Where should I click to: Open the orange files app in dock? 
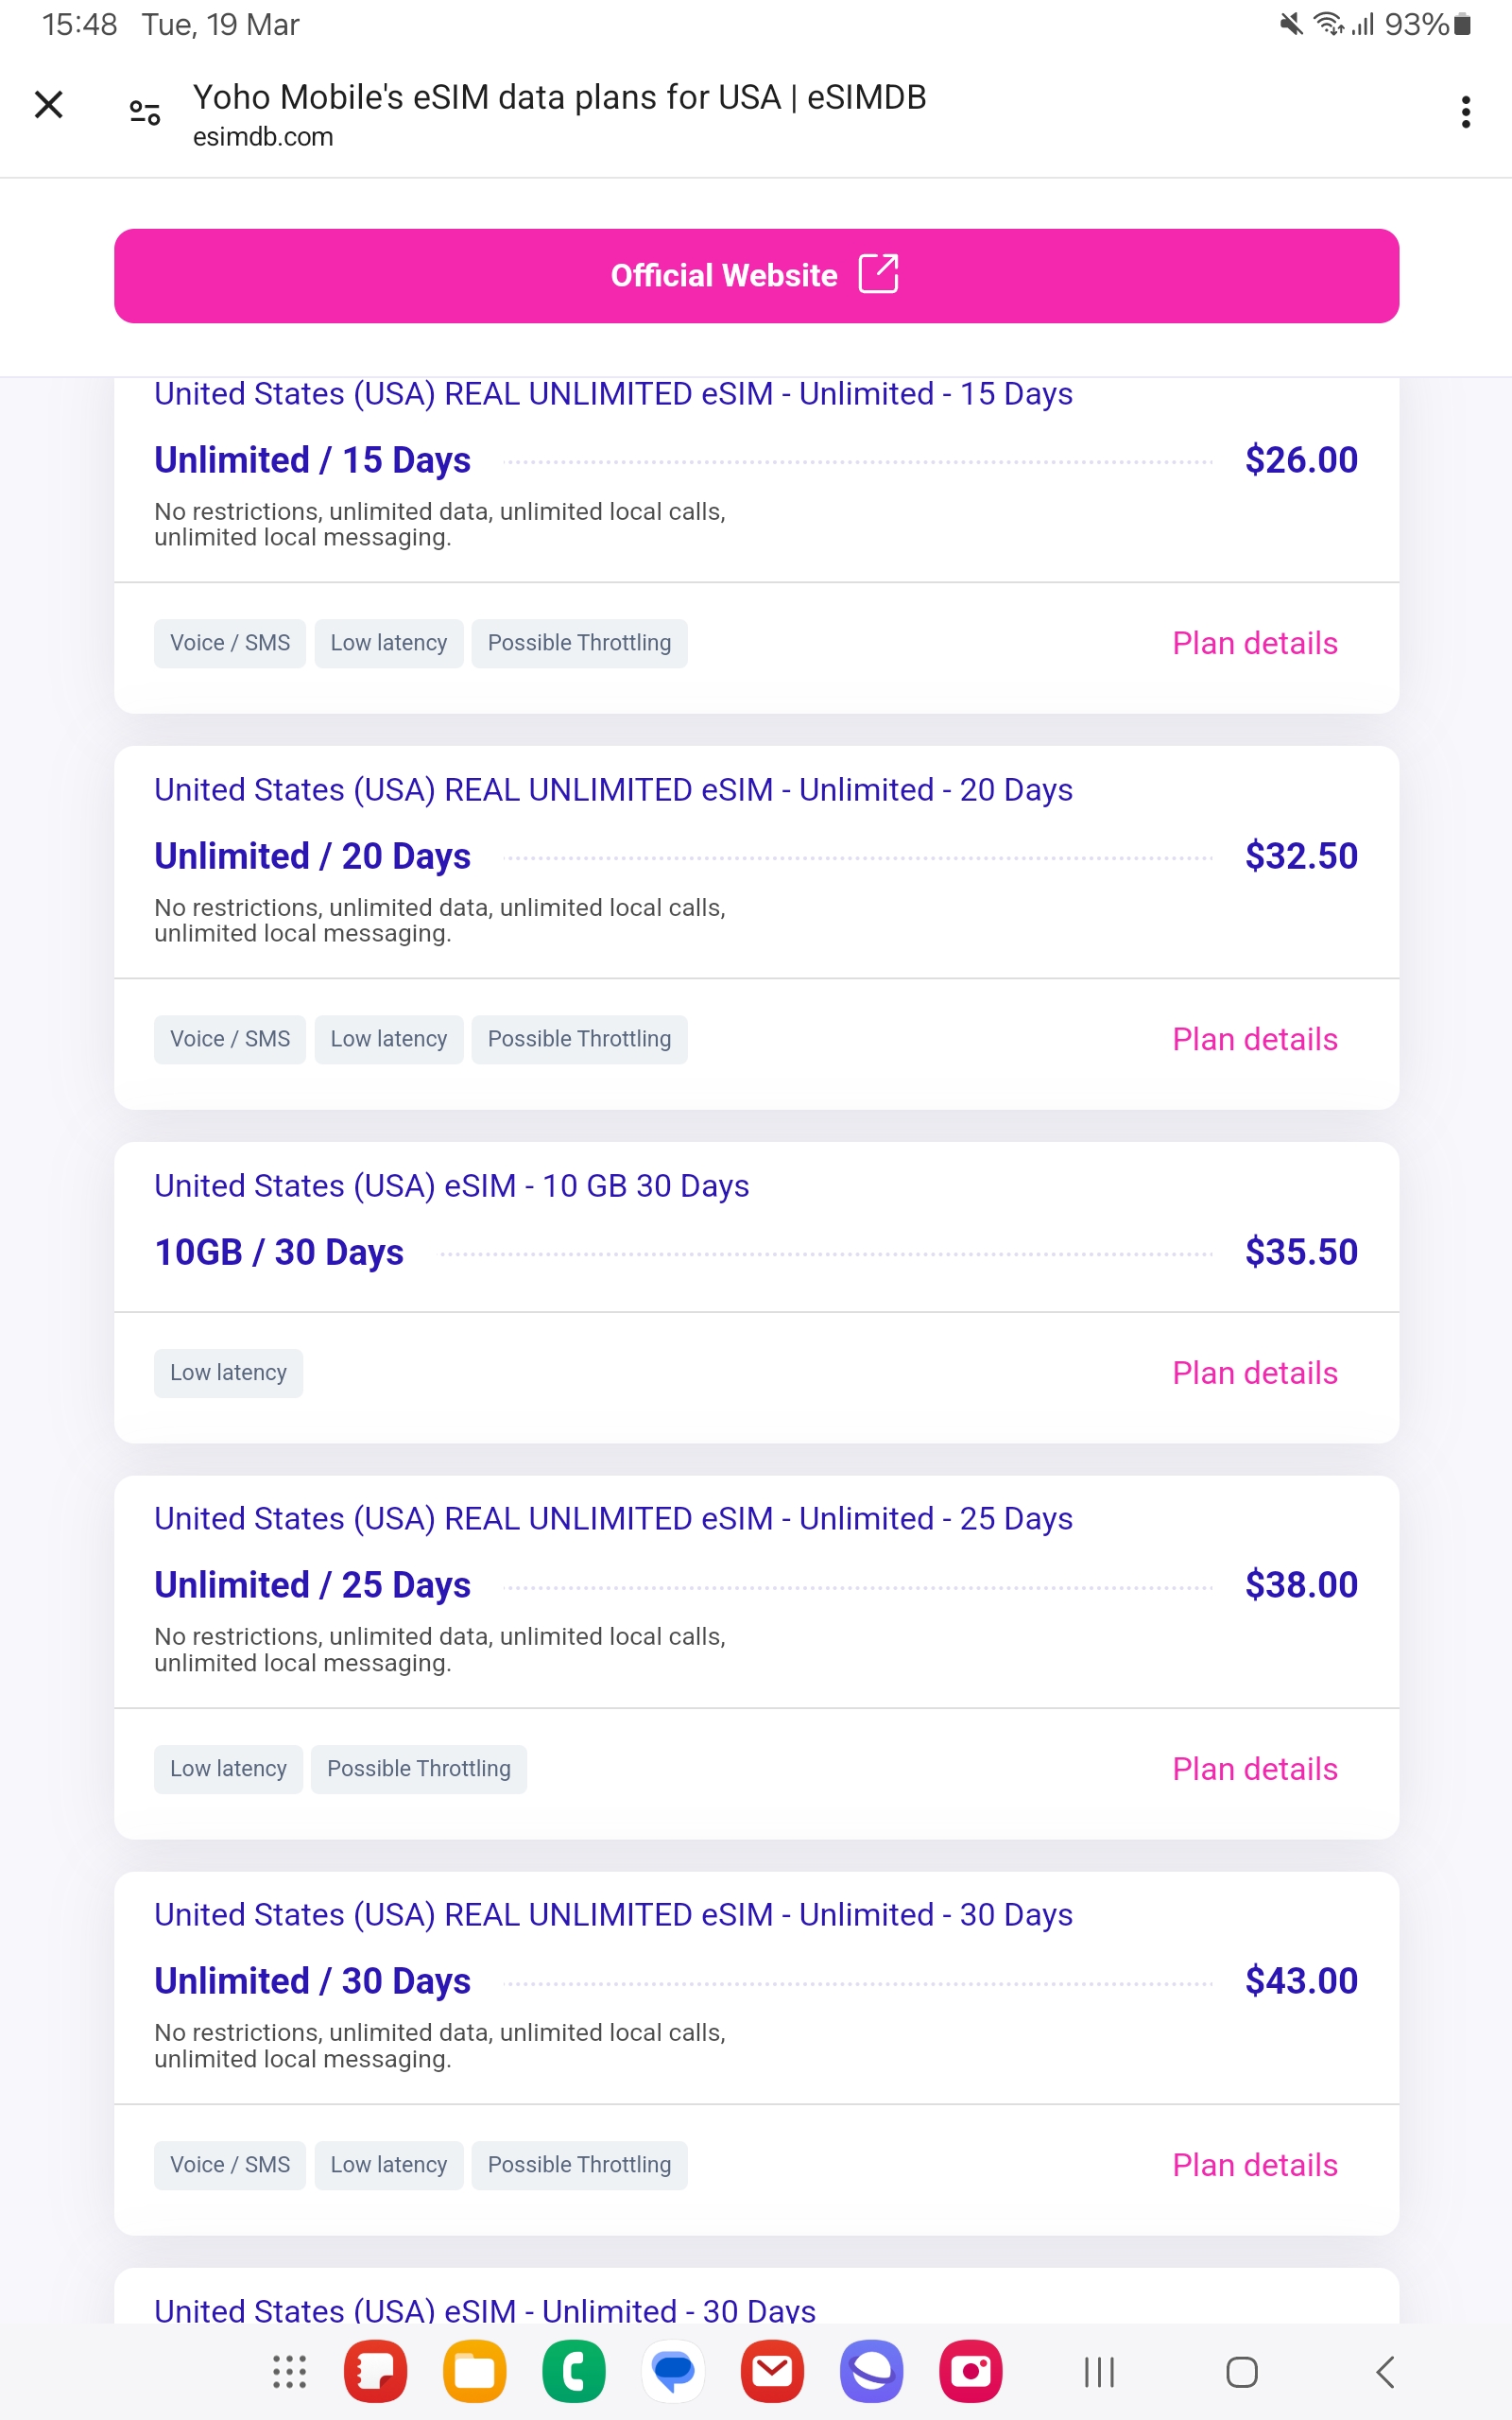coord(474,2372)
